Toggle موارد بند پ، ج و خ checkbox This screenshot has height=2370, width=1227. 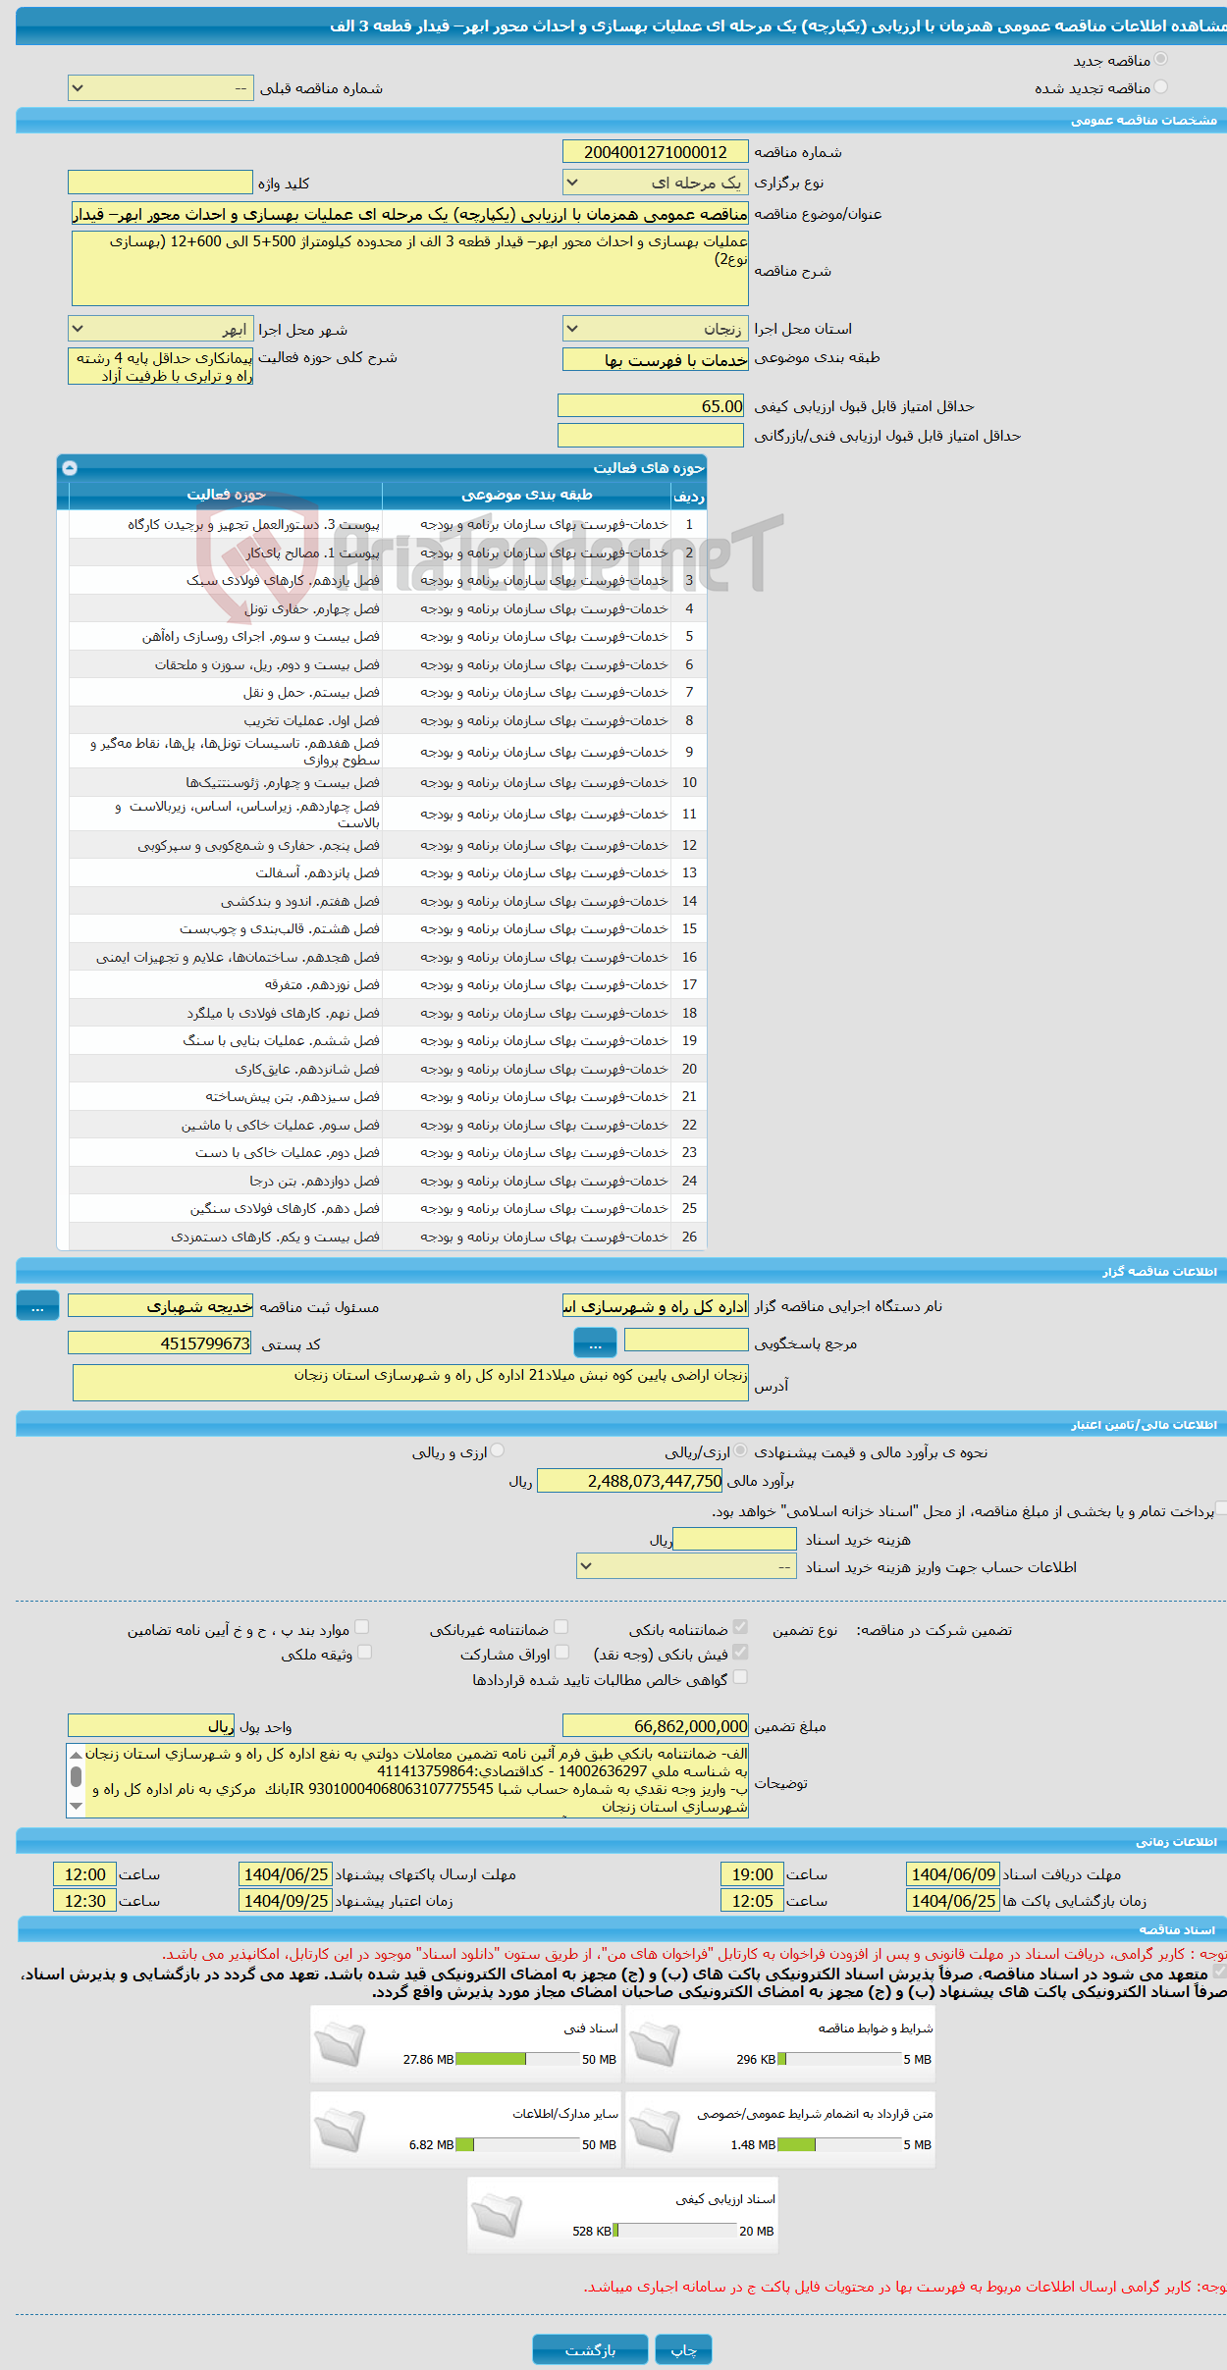[361, 1627]
